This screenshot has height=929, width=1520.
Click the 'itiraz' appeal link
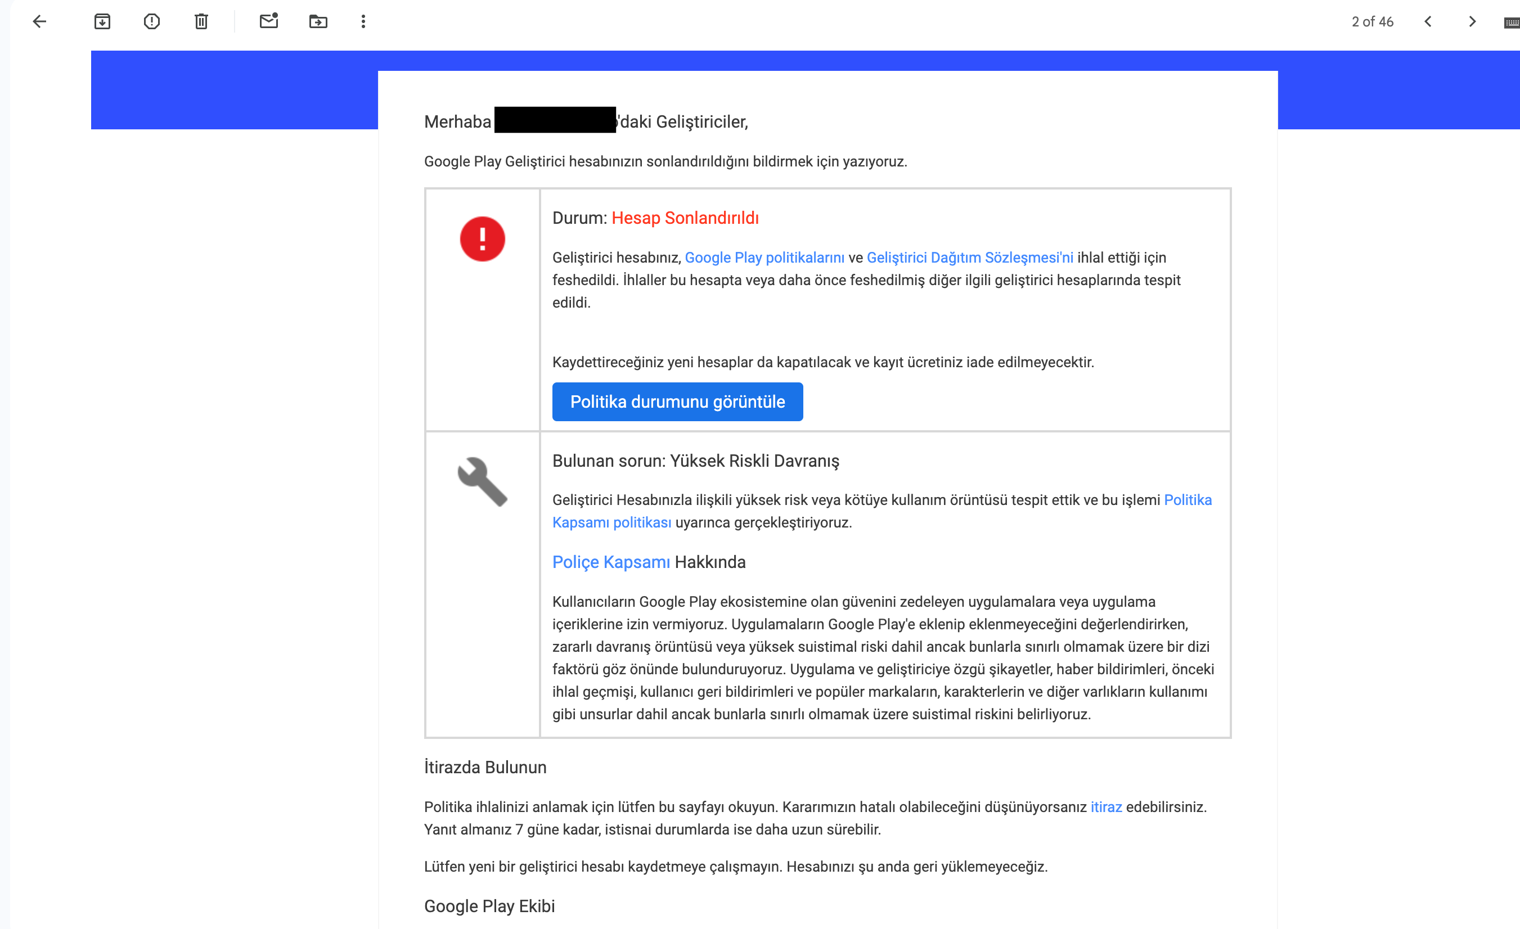point(1106,807)
